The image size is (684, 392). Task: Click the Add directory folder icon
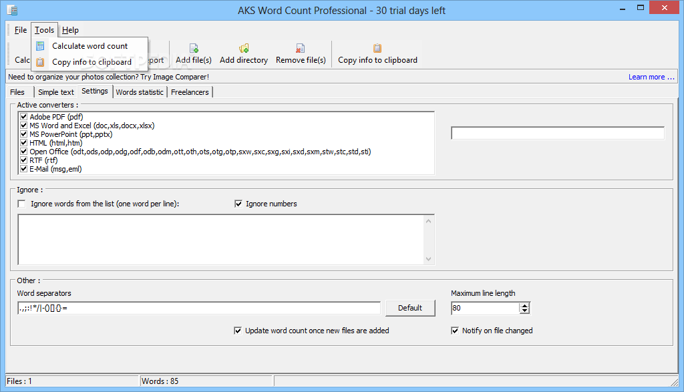tap(244, 48)
